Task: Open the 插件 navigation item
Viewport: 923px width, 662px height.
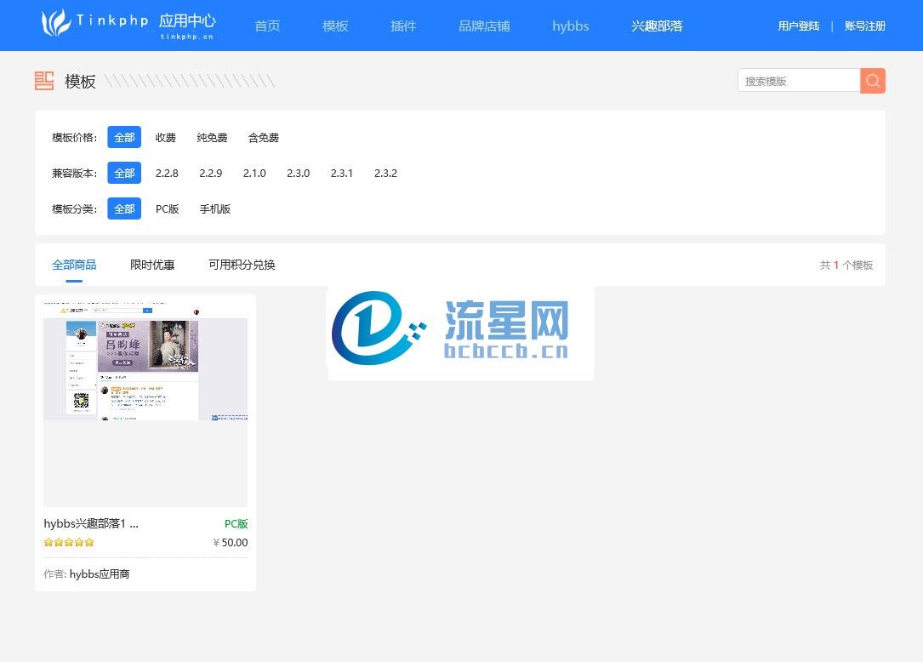Action: [x=403, y=26]
